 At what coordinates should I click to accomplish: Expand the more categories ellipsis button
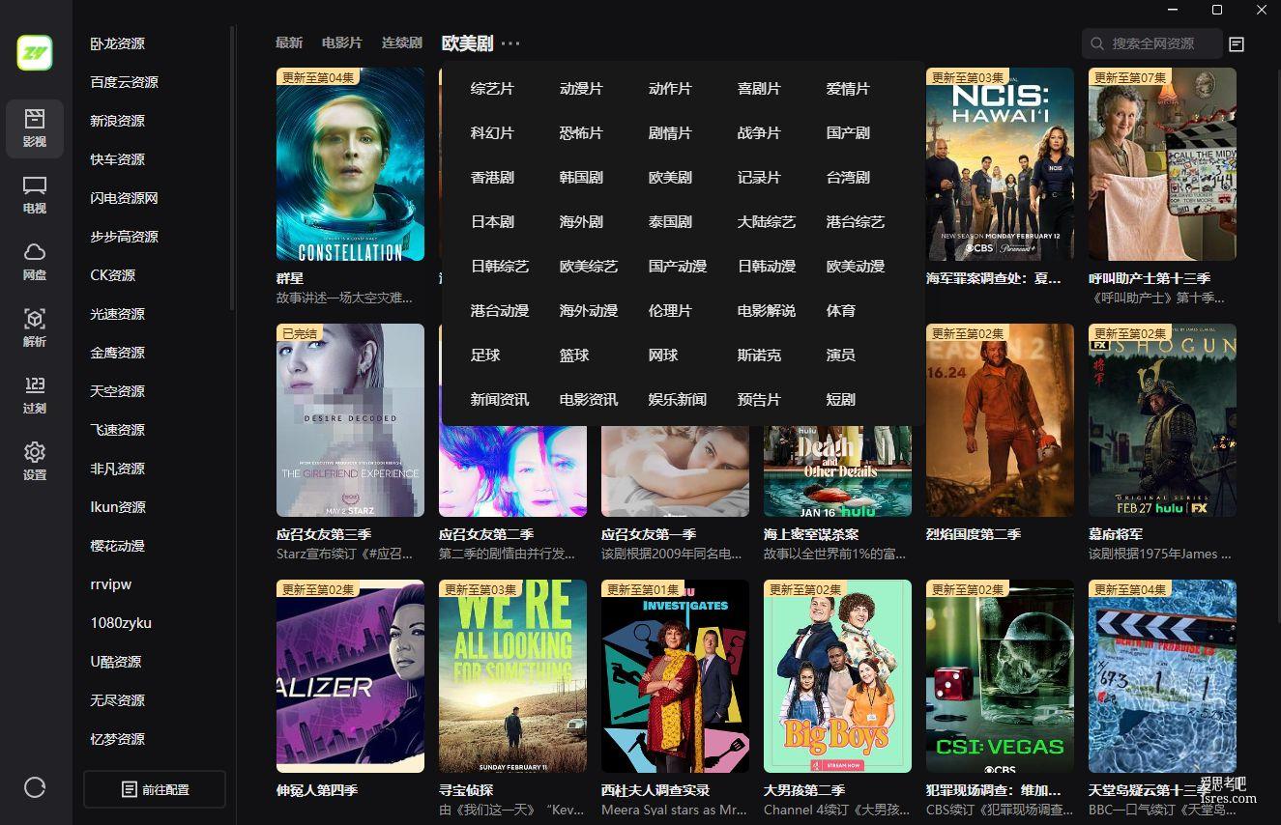510,43
